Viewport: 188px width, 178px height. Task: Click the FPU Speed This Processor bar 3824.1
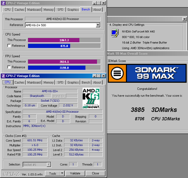pos(64,62)
